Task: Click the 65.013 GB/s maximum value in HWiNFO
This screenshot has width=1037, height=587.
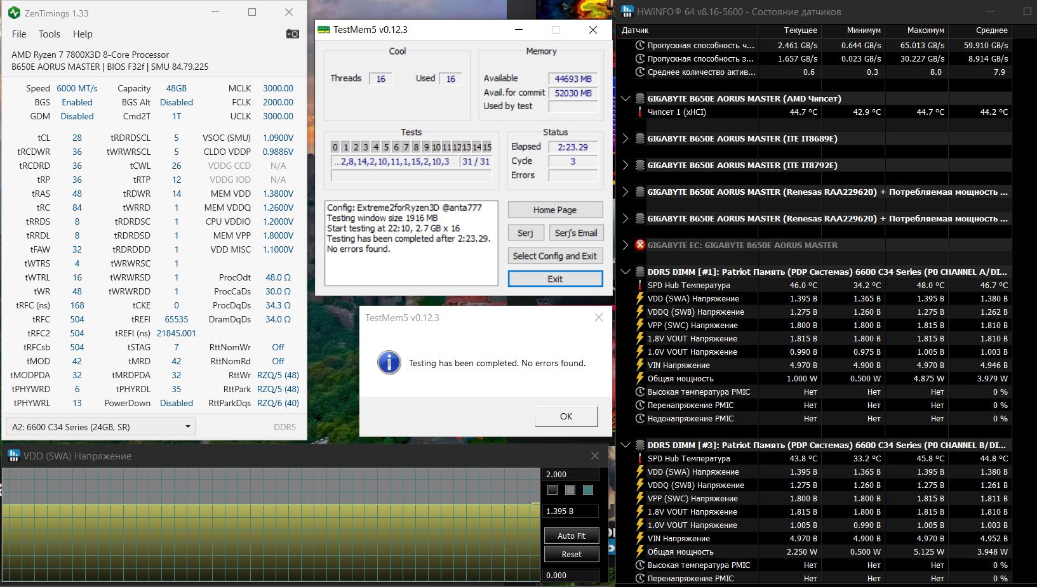Action: click(x=922, y=45)
